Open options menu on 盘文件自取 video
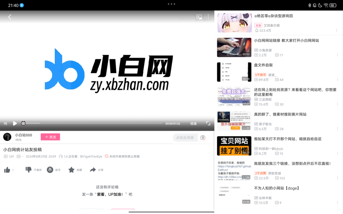Image resolution: width=343 pixels, height=214 pixels. click(338, 80)
